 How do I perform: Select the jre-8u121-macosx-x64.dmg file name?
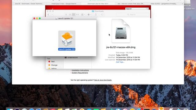pyautogui.click(x=121, y=47)
